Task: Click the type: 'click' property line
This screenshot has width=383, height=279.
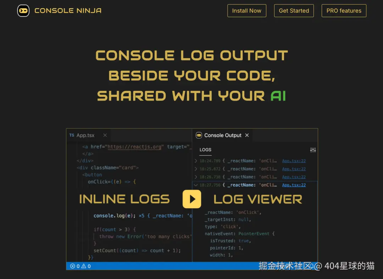Action: pos(222,227)
